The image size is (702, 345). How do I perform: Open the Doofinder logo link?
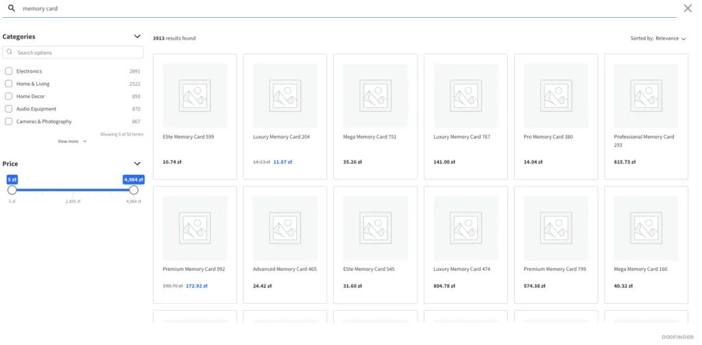click(677, 337)
